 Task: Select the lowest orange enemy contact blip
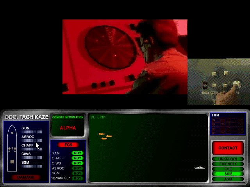pos(104,139)
